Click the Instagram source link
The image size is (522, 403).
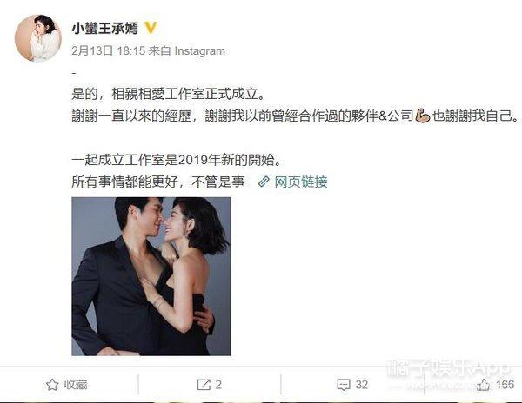[x=200, y=51]
